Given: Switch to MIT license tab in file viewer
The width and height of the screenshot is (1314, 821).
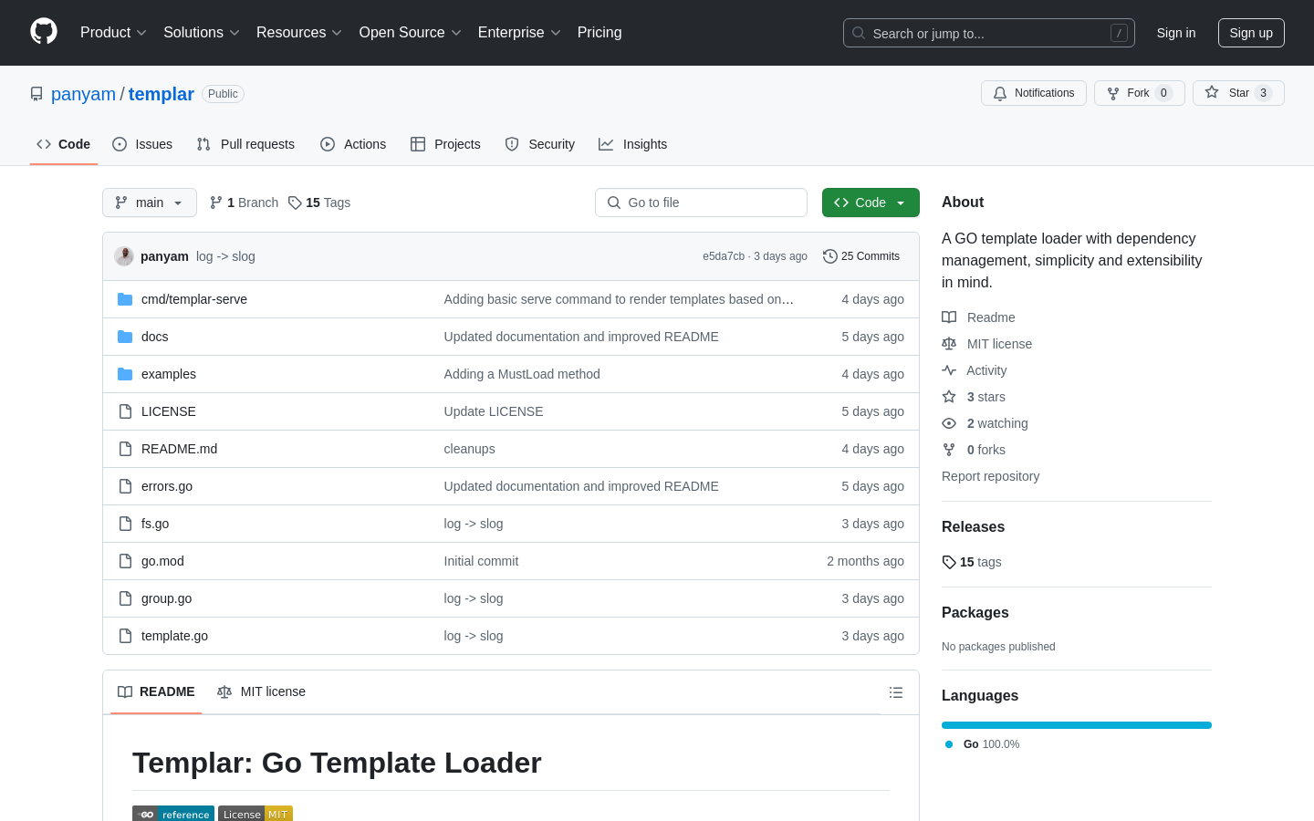Looking at the screenshot, I should click(x=261, y=692).
